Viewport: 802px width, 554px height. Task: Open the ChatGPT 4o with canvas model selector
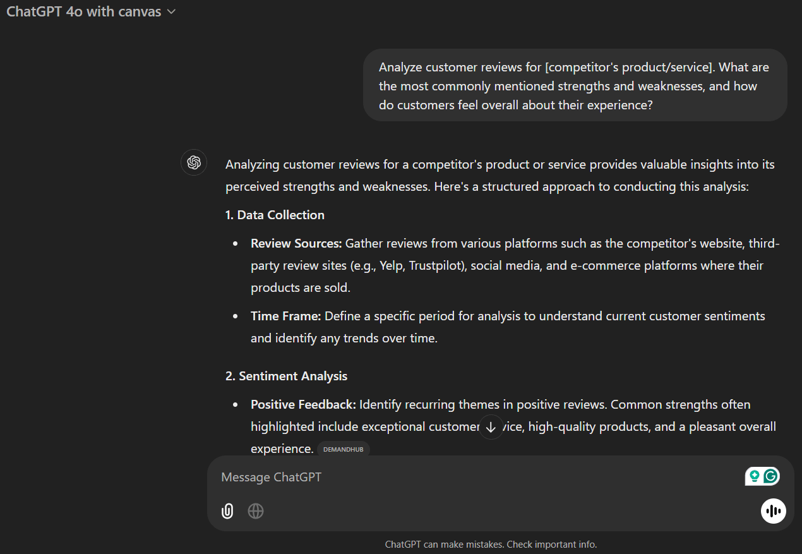coord(91,12)
